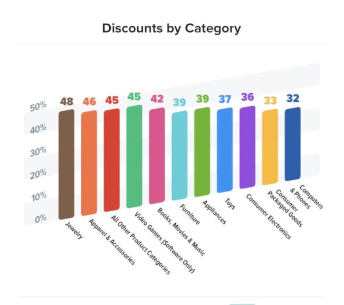
Task: Select the blue Toys bar
Action: [225, 150]
